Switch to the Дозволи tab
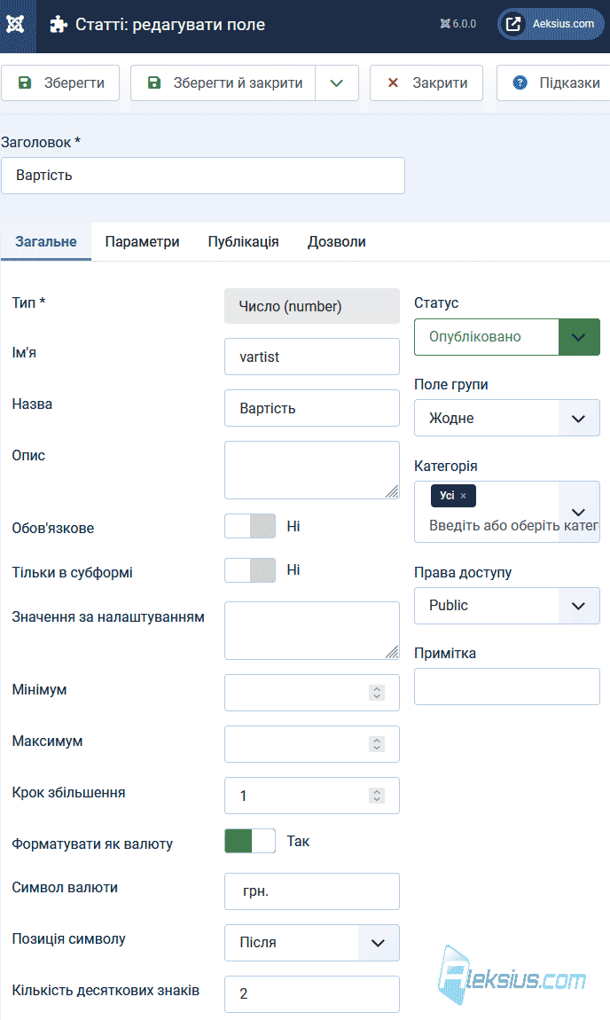 [x=337, y=242]
